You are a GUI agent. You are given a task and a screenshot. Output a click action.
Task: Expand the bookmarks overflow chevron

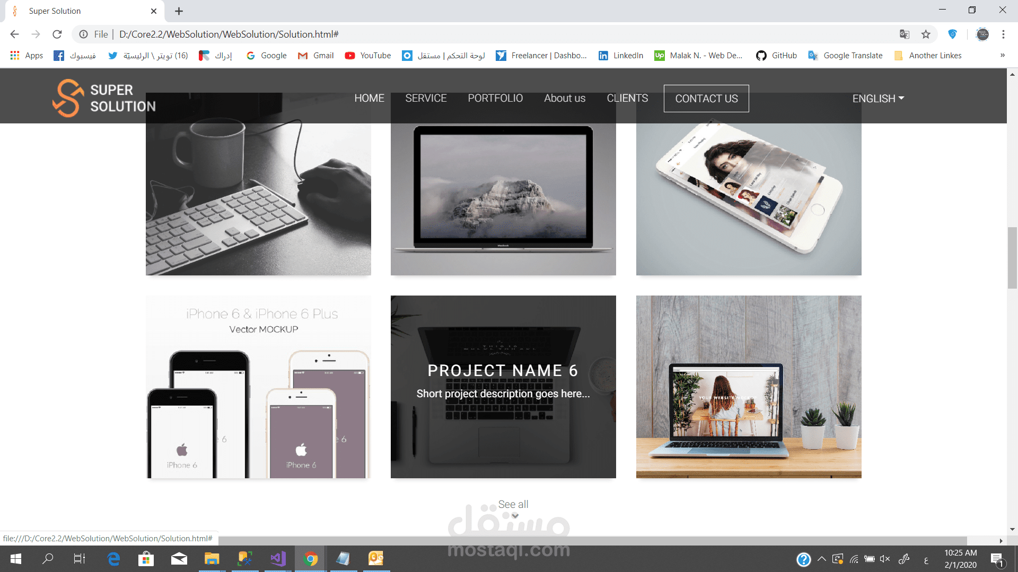click(x=1002, y=56)
